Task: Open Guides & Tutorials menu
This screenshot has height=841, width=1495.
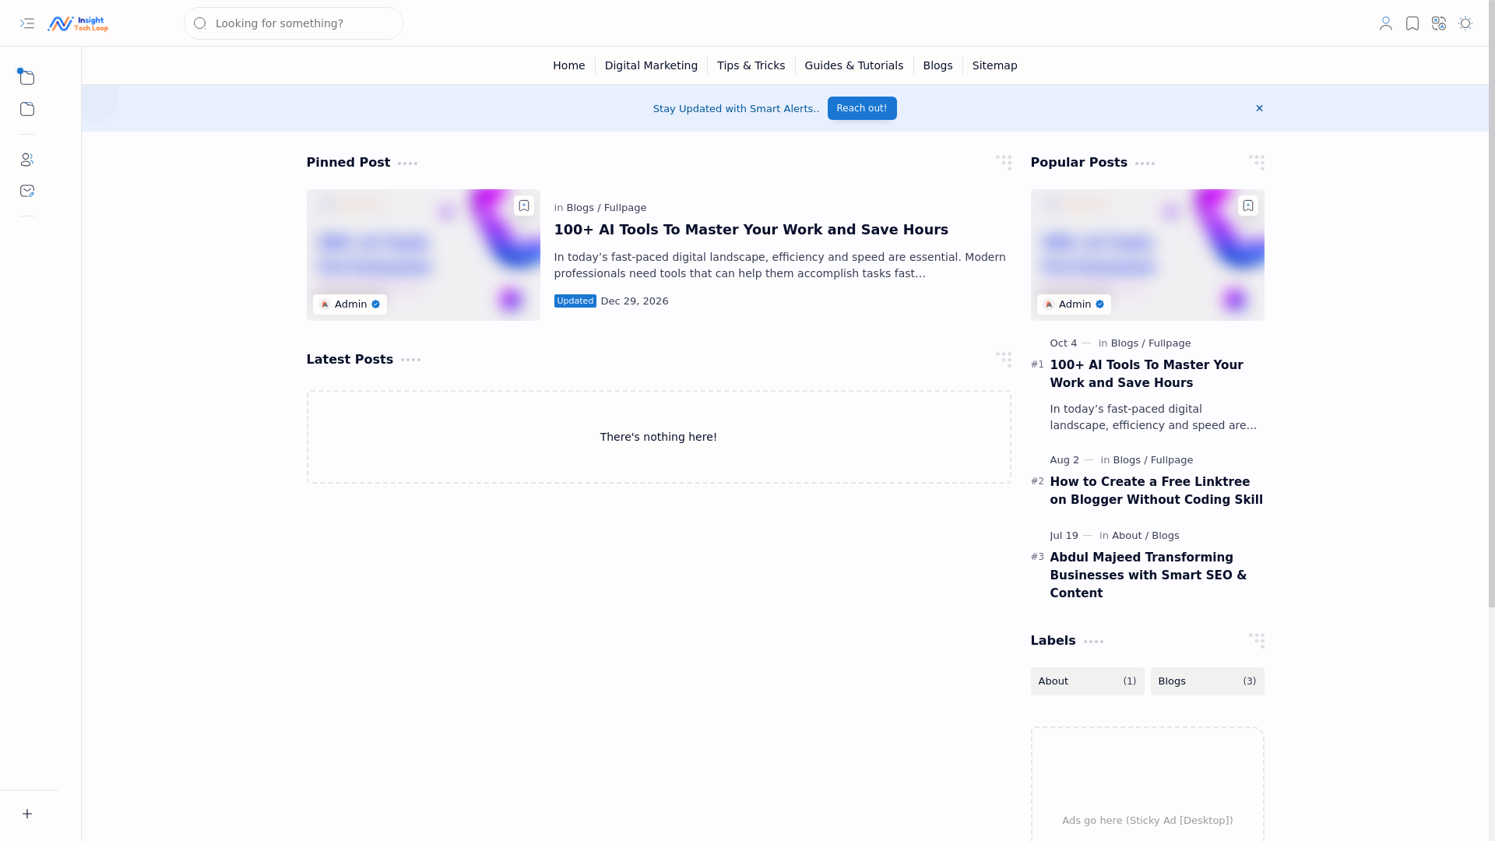Action: click(x=854, y=65)
